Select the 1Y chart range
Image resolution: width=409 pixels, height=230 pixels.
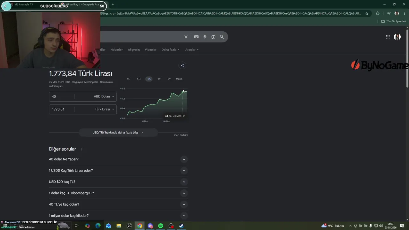pos(159,79)
